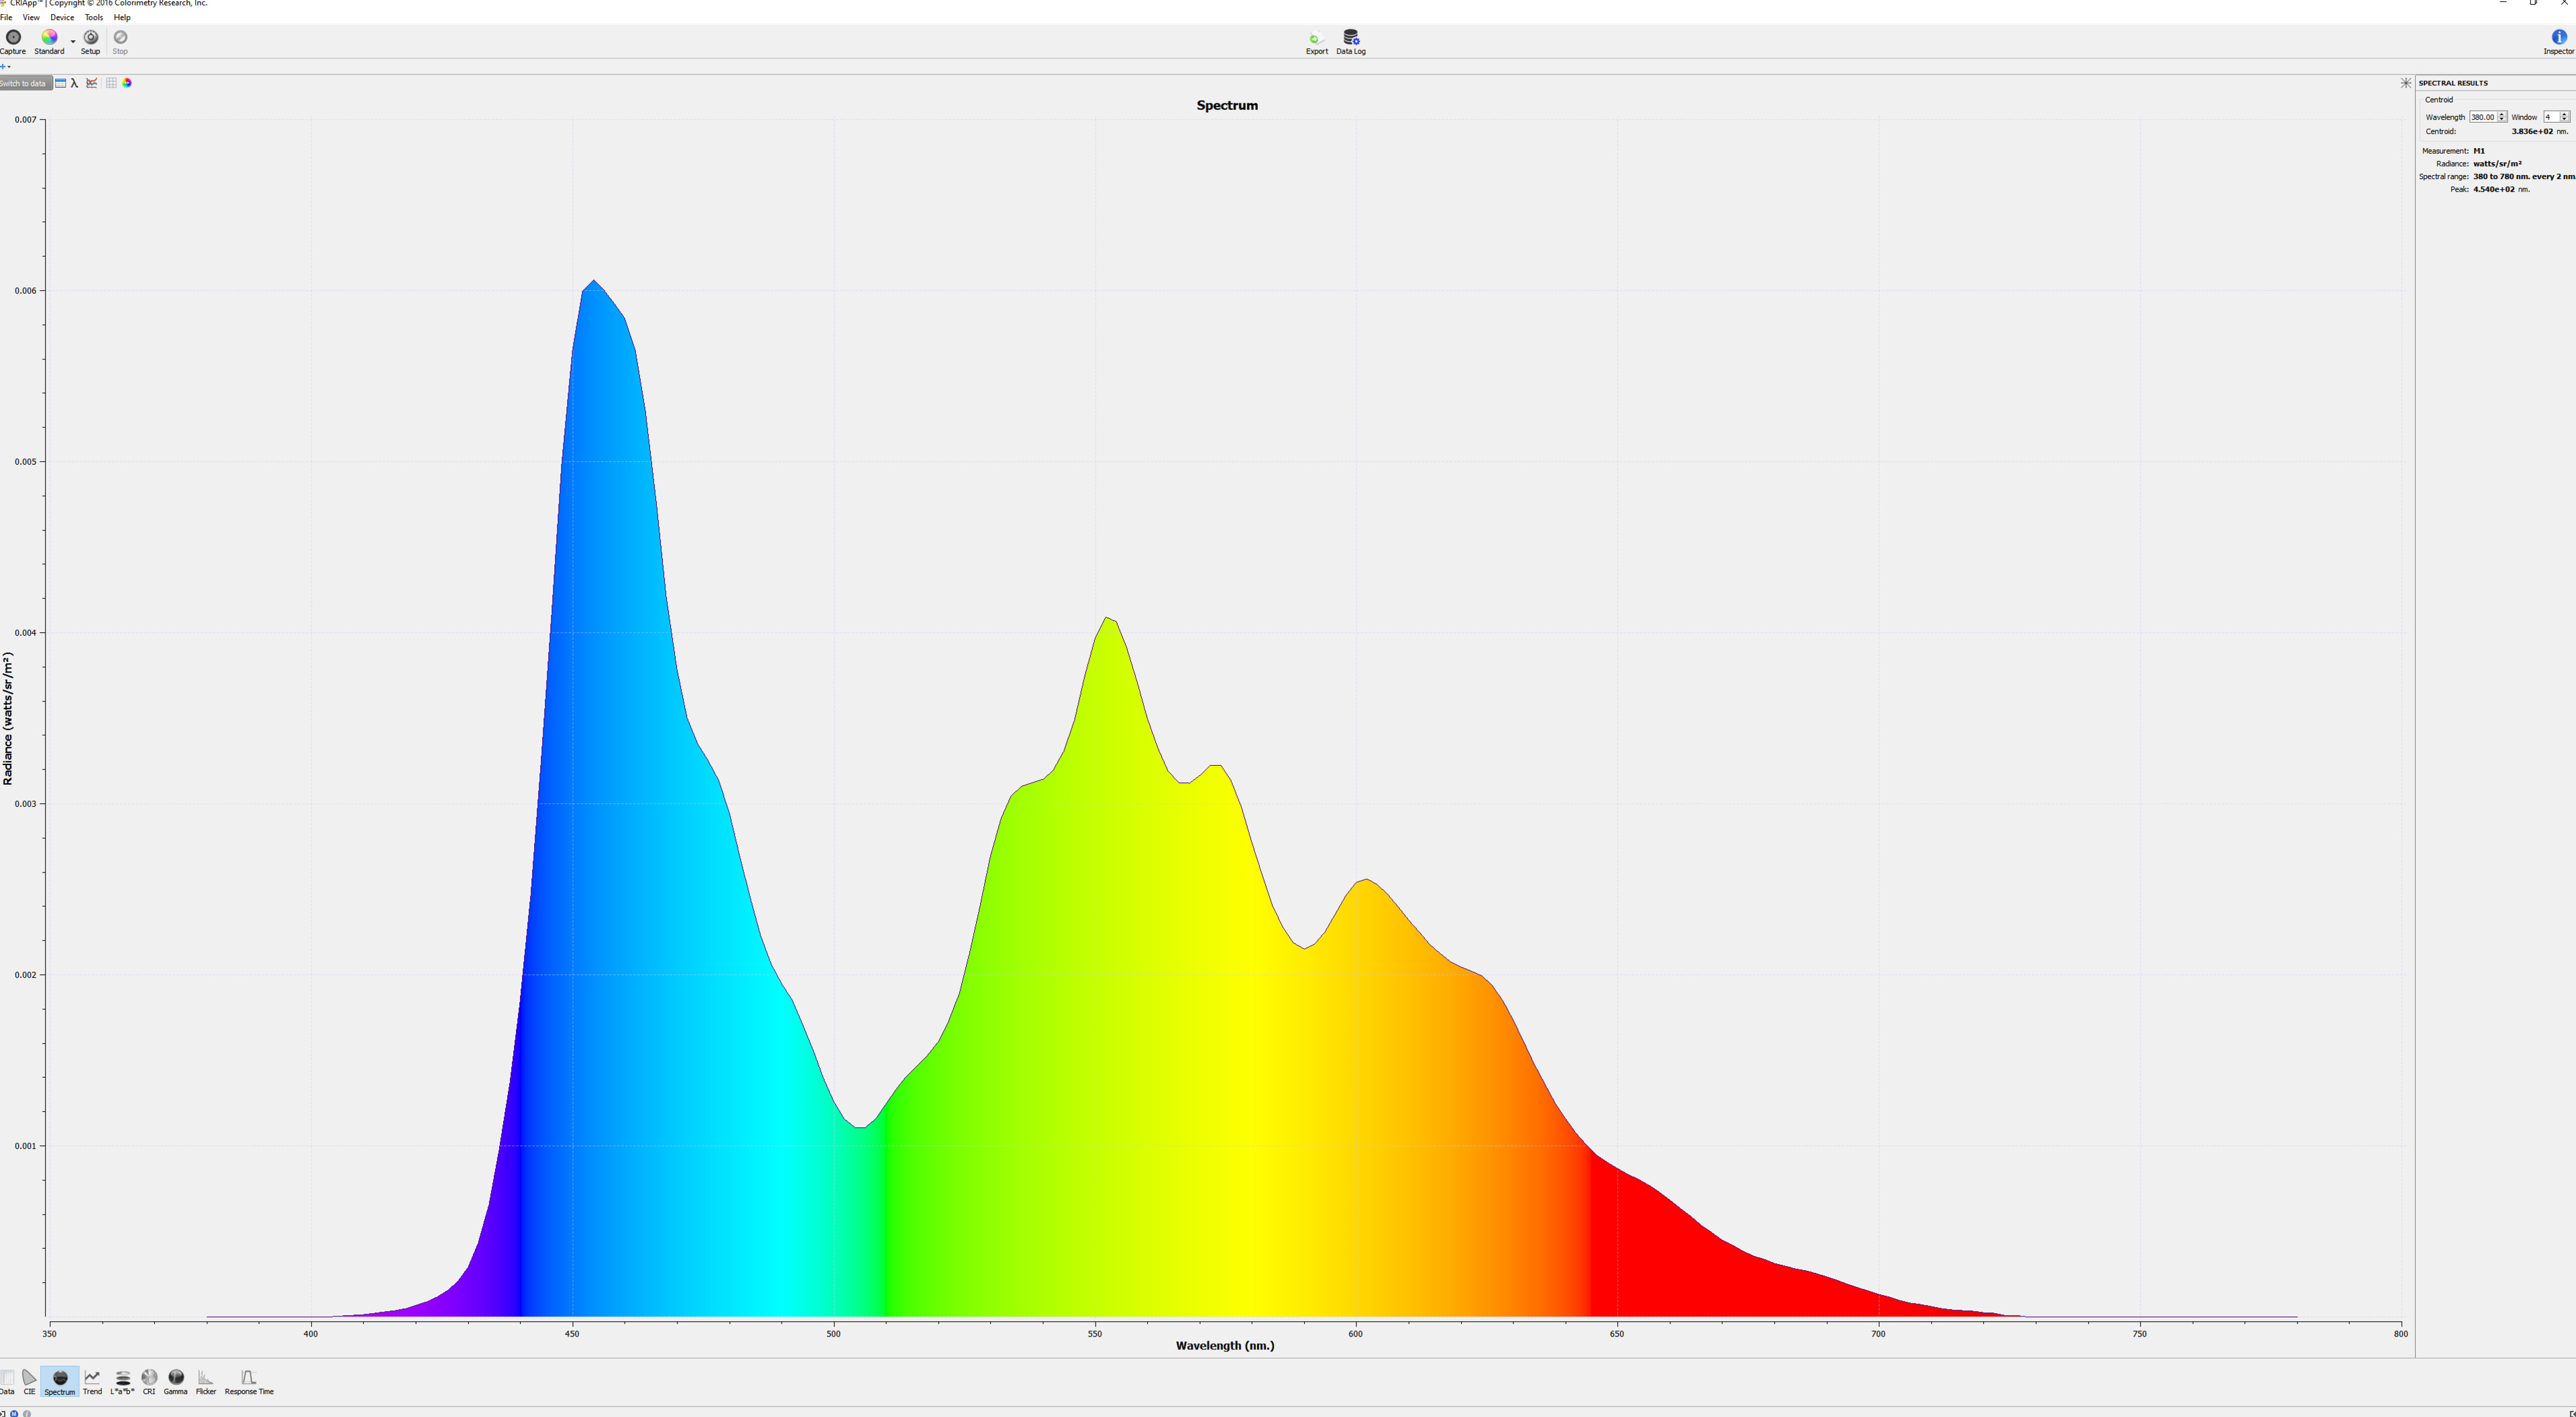Click the Capture toolbar icon
Image resolution: width=2576 pixels, height=1417 pixels.
click(x=13, y=38)
